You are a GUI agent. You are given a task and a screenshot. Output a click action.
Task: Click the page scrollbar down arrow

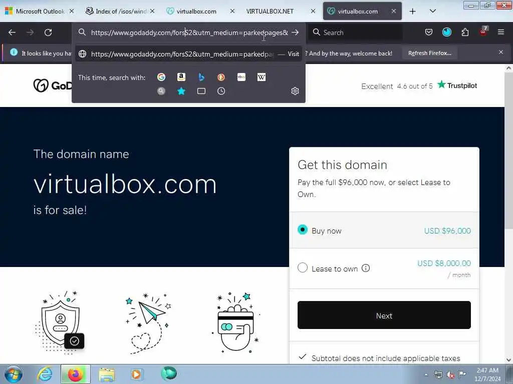(x=508, y=360)
